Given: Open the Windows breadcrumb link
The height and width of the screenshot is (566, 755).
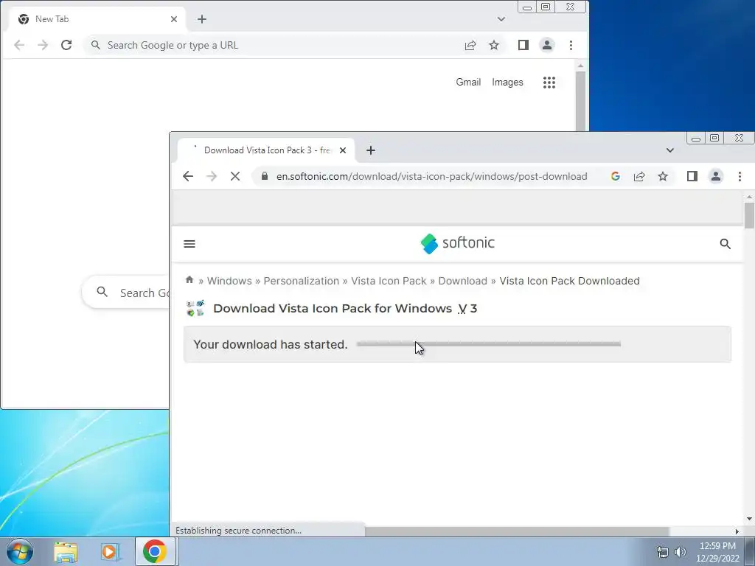Looking at the screenshot, I should (x=229, y=281).
